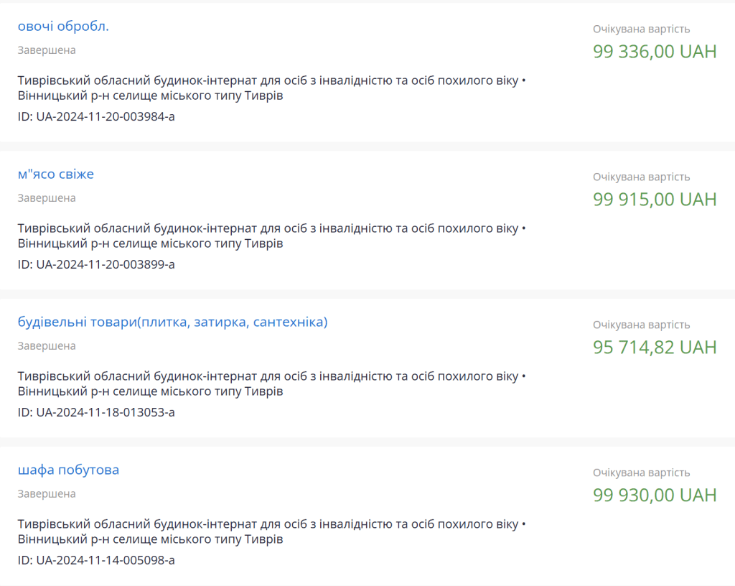This screenshot has height=586, width=735.
Task: Click "Завершена" status under овочі обробл.
Action: 47,50
